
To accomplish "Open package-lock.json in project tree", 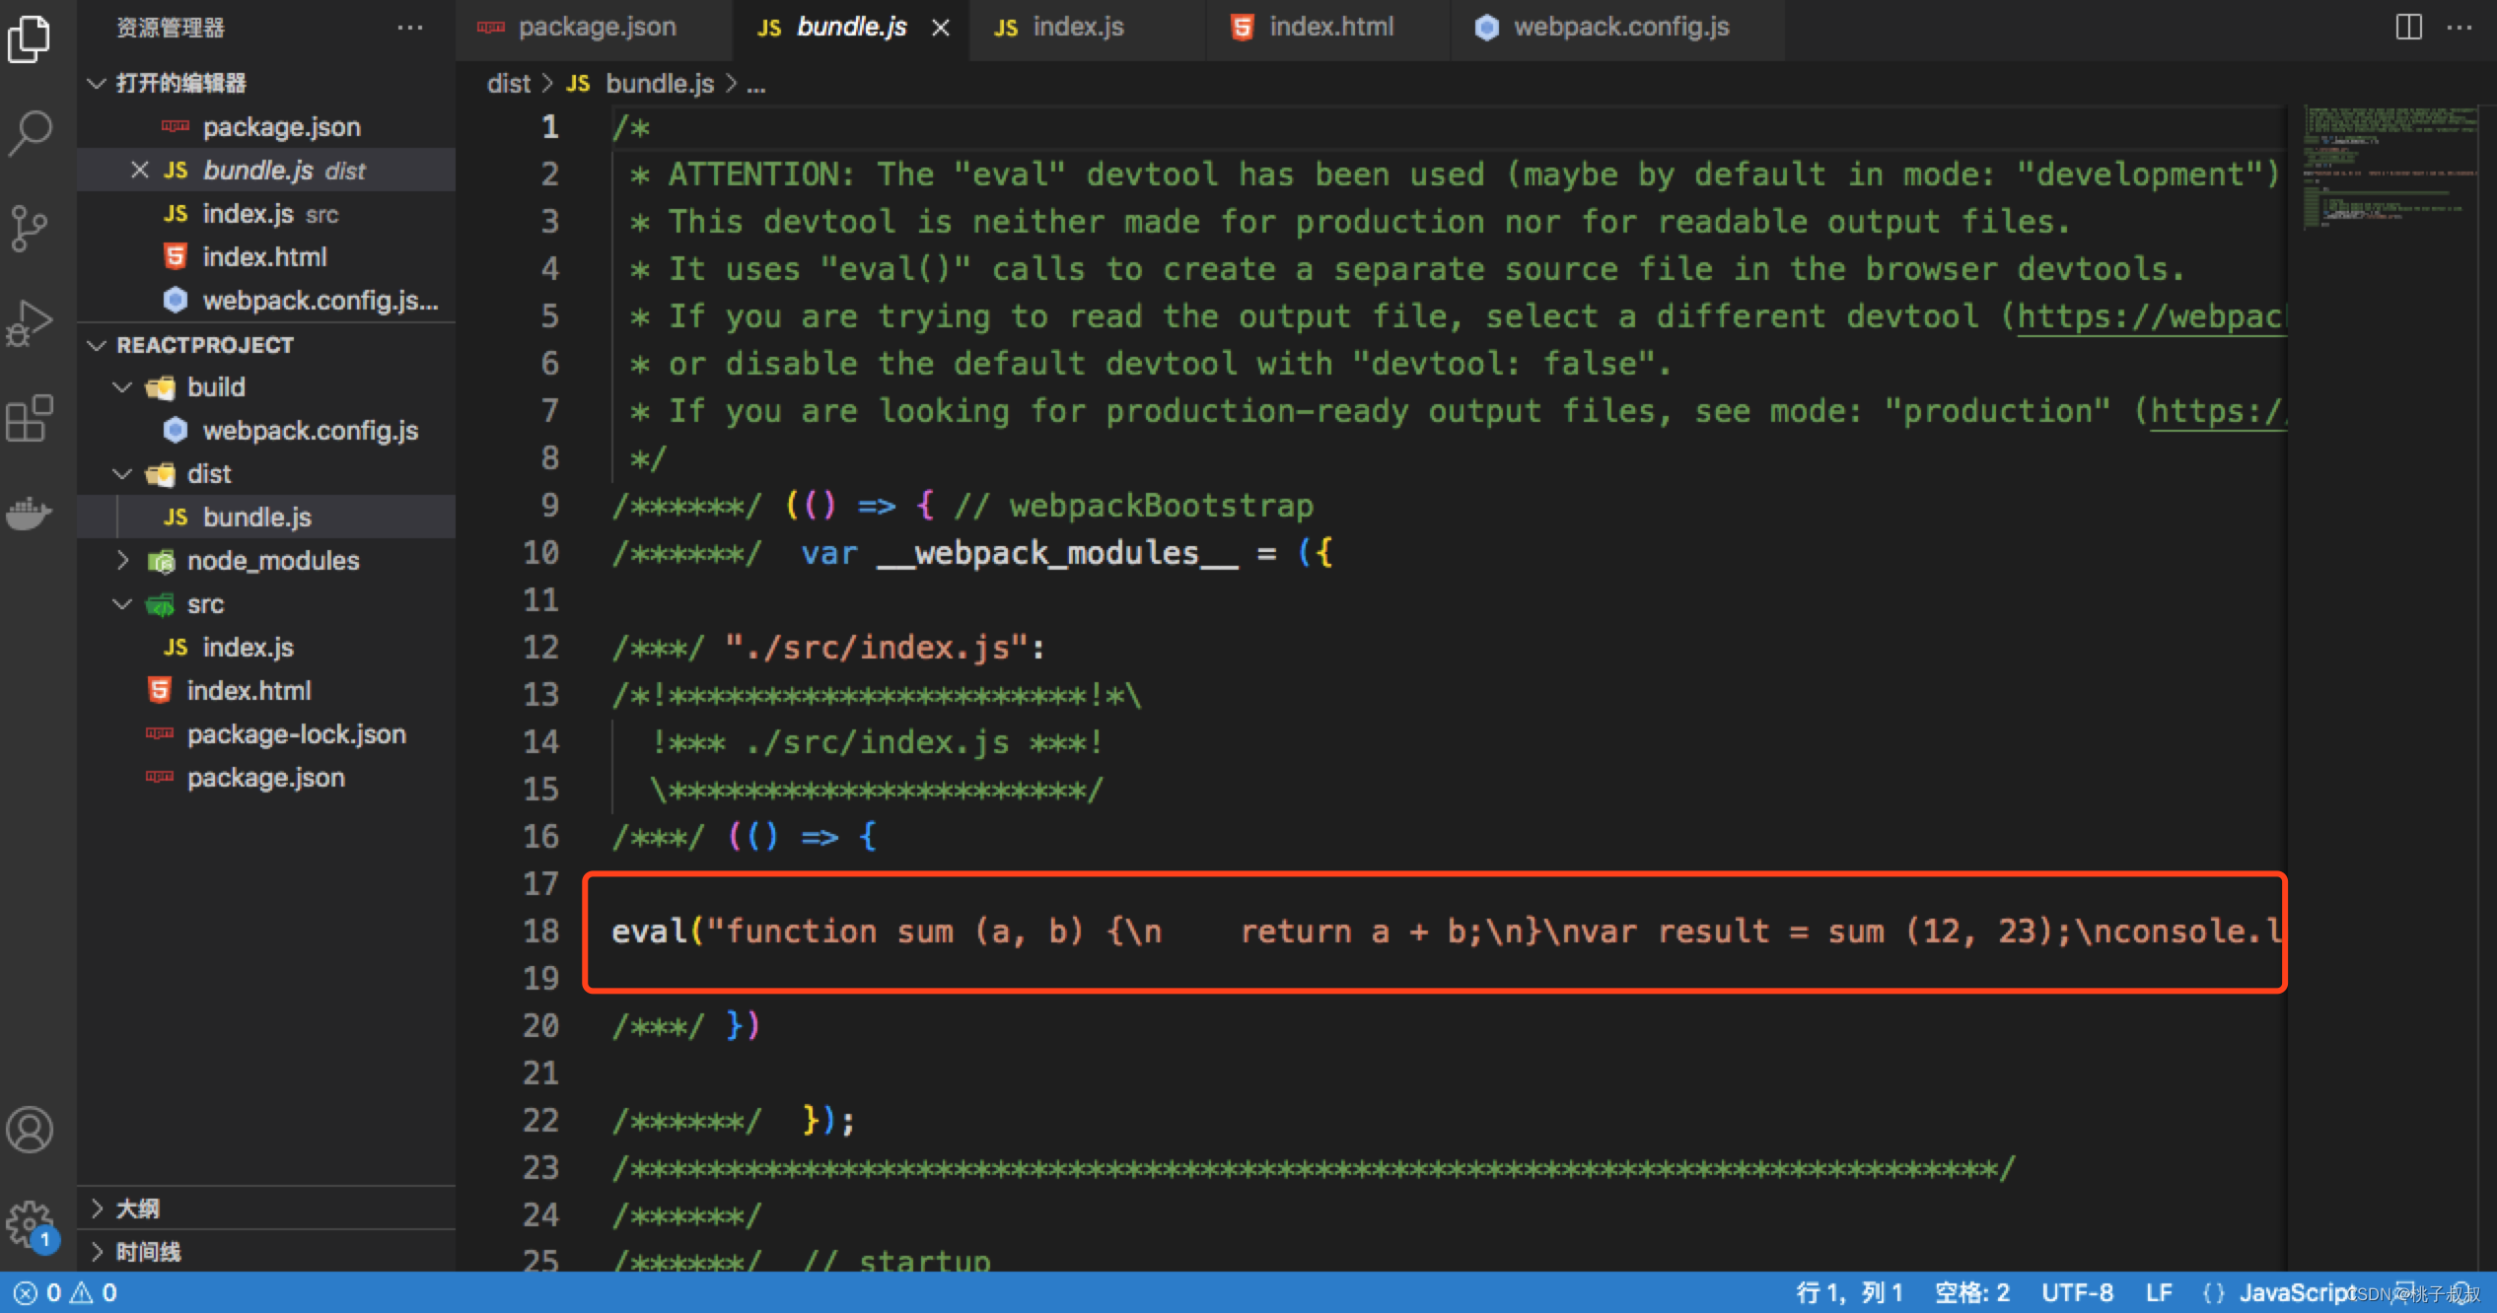I will 266,734.
